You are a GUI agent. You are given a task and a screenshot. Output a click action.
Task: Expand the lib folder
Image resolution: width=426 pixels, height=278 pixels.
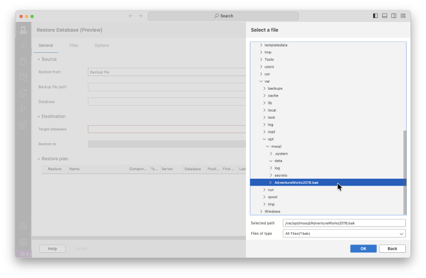(264, 103)
